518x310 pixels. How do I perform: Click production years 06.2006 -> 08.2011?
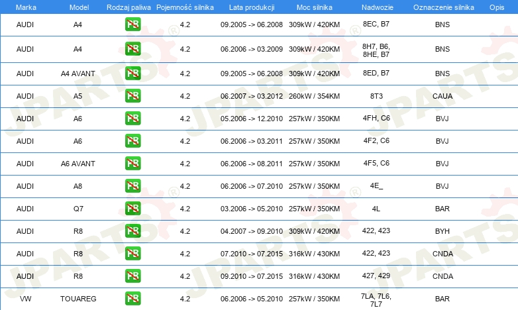[252, 164]
